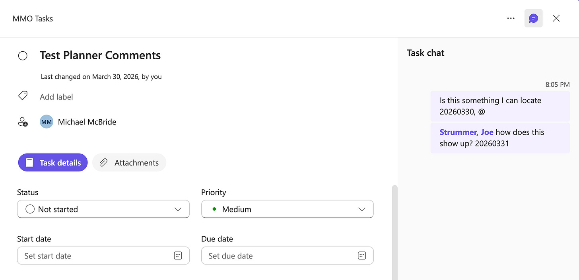This screenshot has height=280, width=579.
Task: Switch to the Attachments tab
Action: (129, 163)
